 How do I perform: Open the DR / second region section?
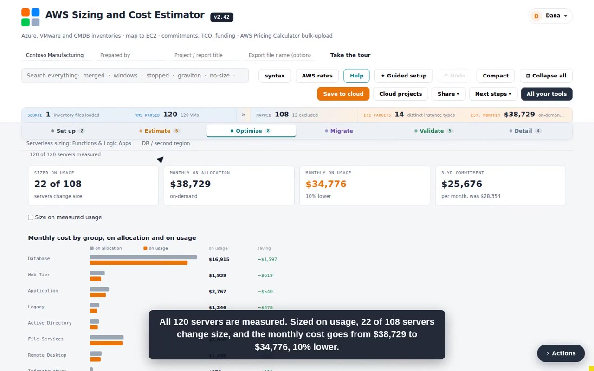pos(166,143)
